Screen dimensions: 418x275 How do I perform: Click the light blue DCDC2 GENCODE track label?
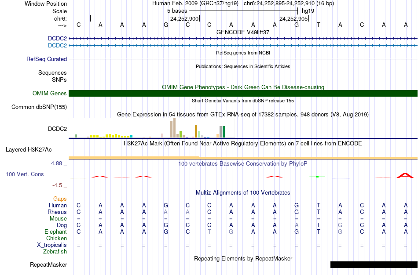[57, 46]
